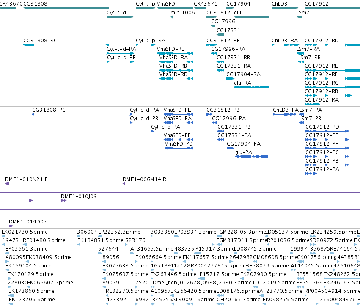The width and height of the screenshot is (360, 306).
Task: Select EST EK021730.5prime
Action: 25,232
